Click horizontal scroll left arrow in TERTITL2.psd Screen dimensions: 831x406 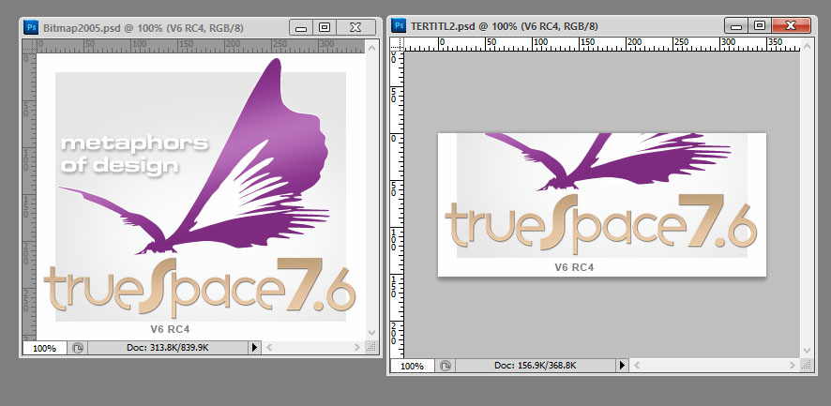tap(636, 365)
